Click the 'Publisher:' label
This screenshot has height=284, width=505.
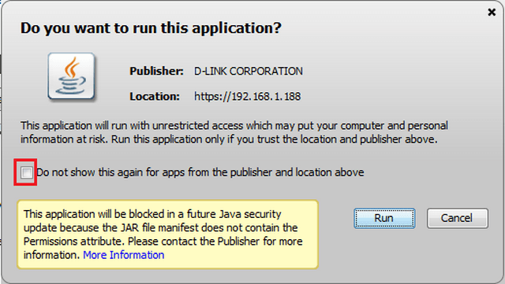[x=156, y=71]
